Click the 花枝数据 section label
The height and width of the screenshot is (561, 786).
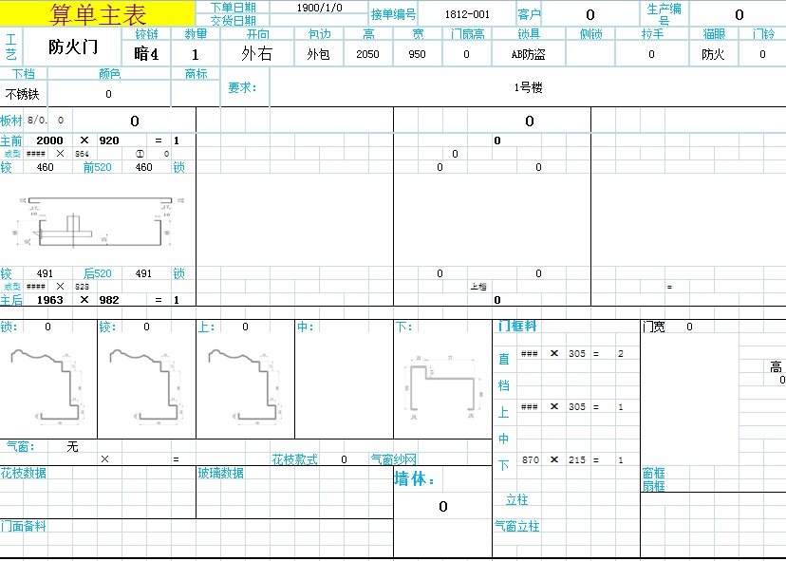click(24, 473)
